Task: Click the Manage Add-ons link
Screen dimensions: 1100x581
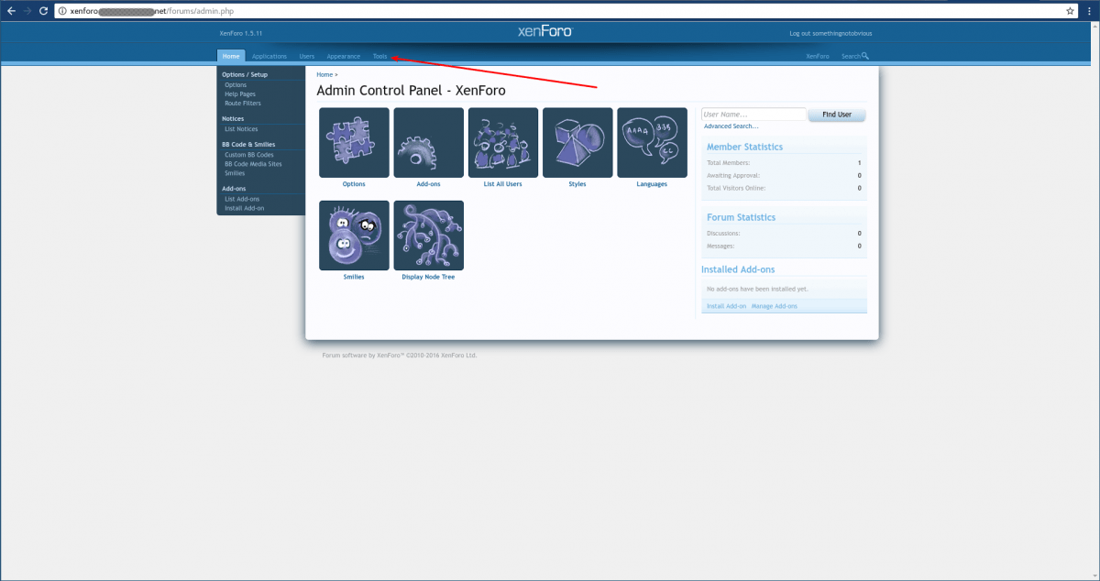Action: coord(775,305)
